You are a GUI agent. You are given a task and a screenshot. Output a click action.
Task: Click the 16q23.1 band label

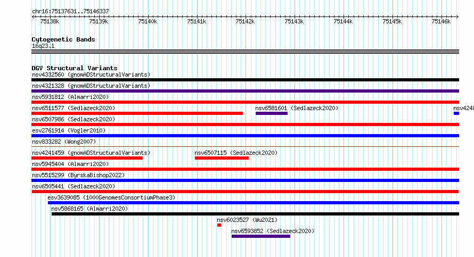pos(43,46)
